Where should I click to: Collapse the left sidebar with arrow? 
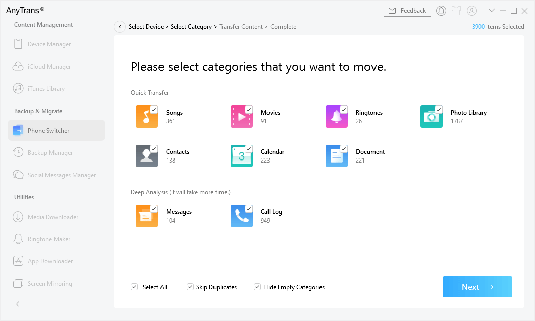(x=18, y=304)
